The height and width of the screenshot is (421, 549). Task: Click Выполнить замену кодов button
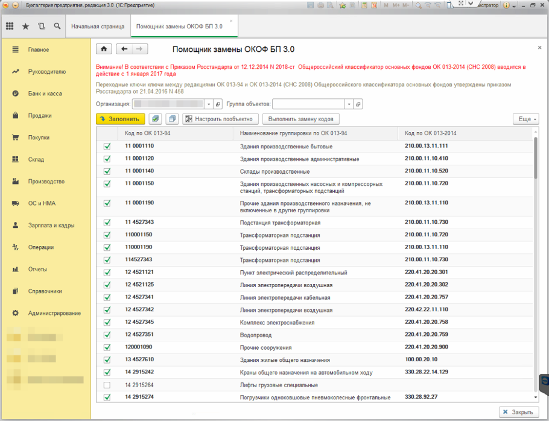pos(301,119)
